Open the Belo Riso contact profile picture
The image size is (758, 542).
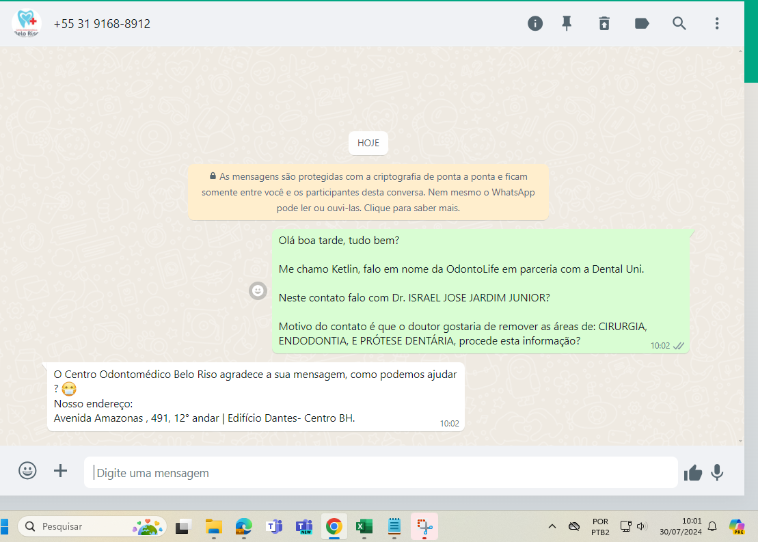click(x=26, y=23)
